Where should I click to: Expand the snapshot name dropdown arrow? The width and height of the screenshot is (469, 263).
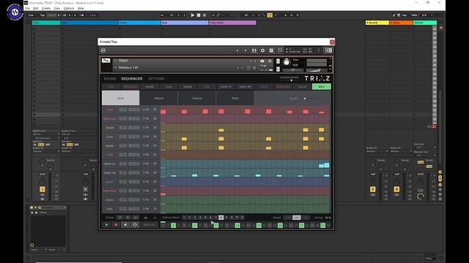click(x=116, y=68)
